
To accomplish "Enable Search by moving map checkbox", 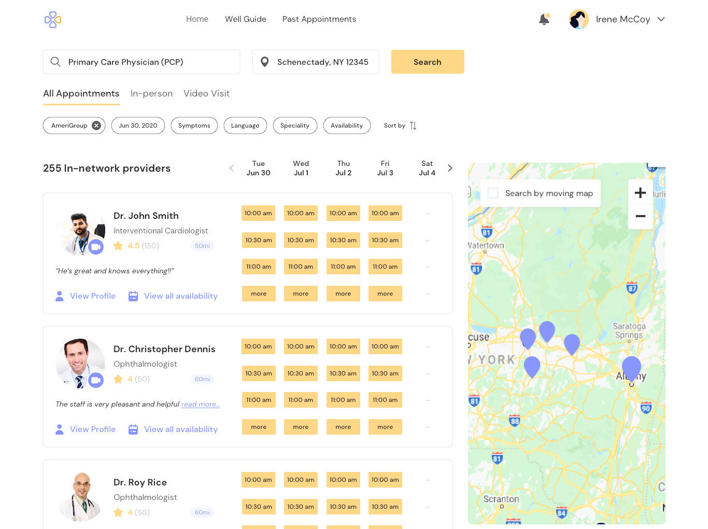I will (x=493, y=193).
